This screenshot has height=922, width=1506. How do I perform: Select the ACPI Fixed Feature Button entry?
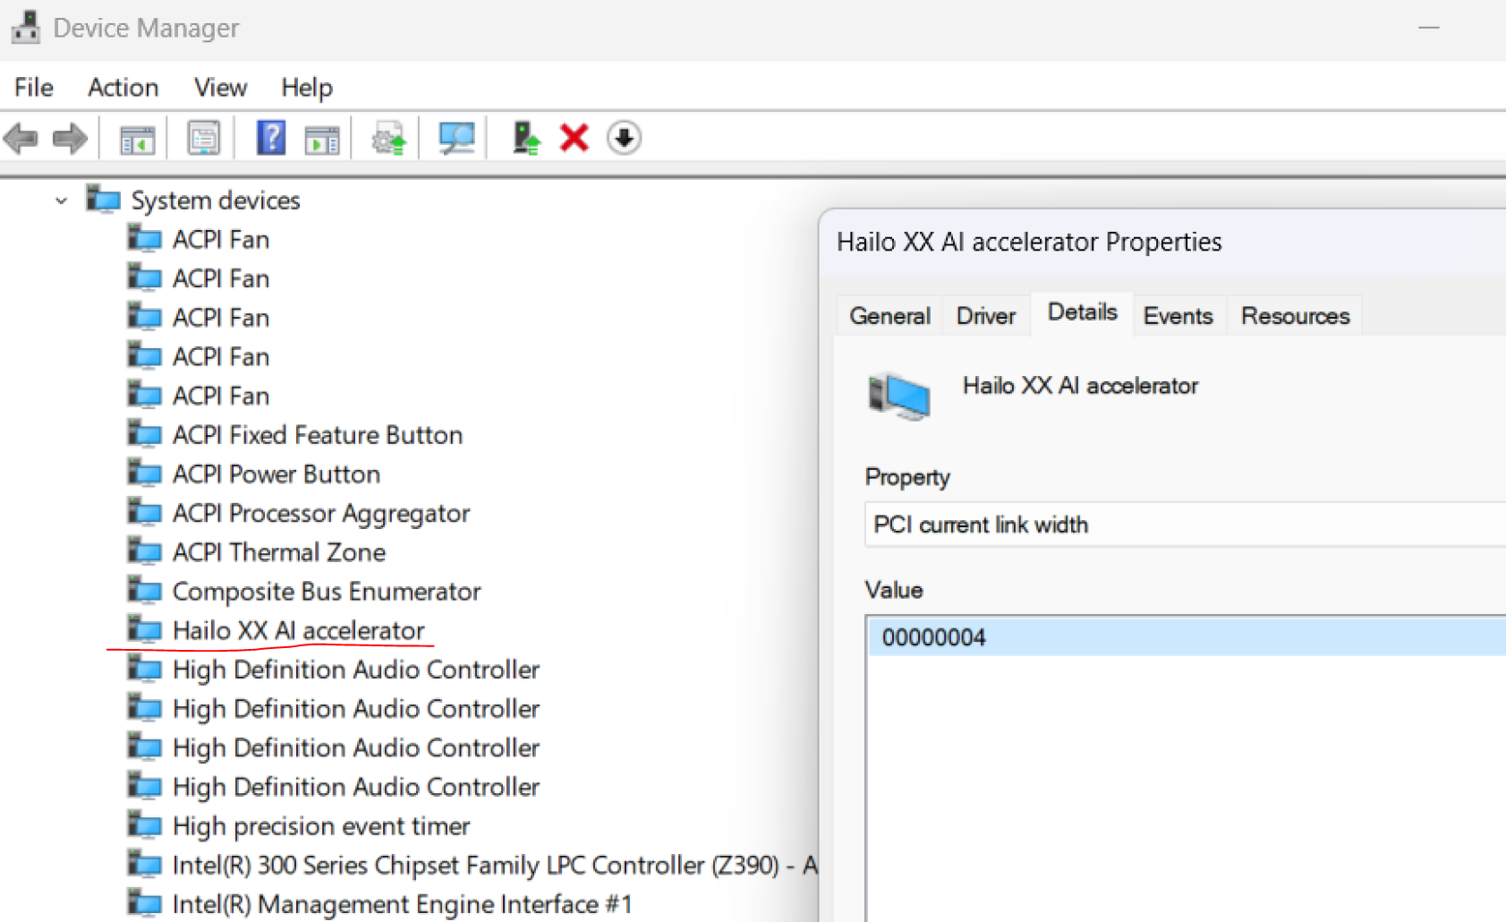tap(318, 435)
